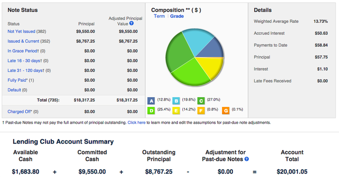Switch composition view to Grade
Image resolution: width=339 pixels, height=177 pixels.
177,16
